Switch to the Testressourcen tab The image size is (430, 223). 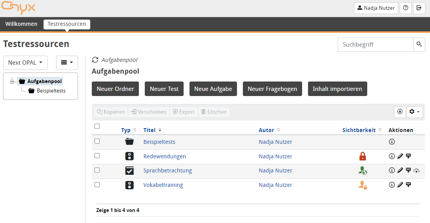click(67, 24)
